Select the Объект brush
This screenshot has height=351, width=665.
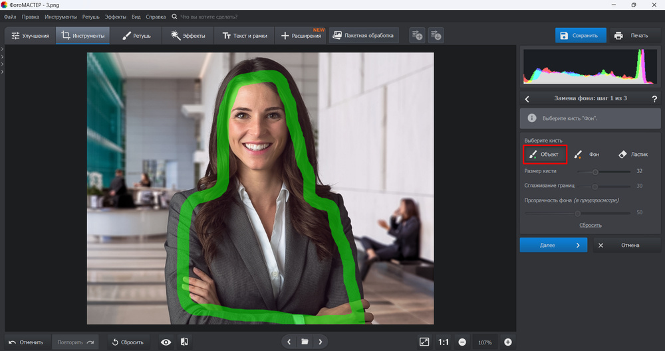(x=545, y=155)
